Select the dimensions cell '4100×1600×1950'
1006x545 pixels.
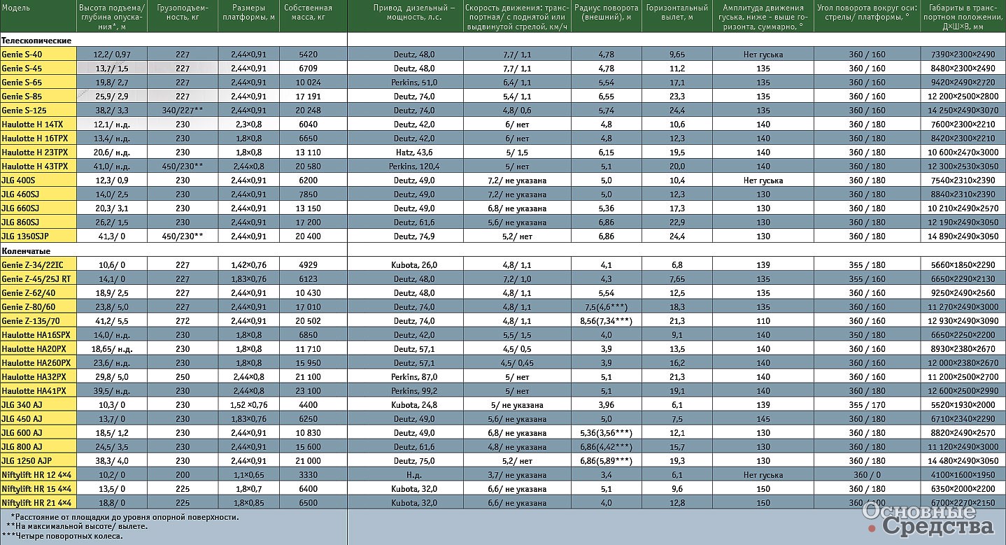tap(963, 474)
